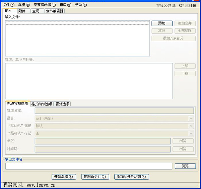Switch to the 全局 tab
Screen dimensions: 201x189
(37, 11)
